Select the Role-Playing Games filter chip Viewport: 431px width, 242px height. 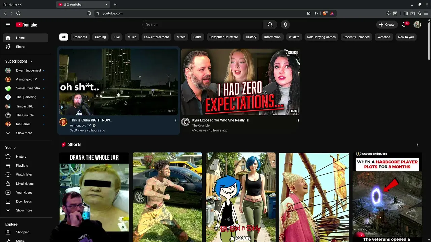pyautogui.click(x=321, y=37)
